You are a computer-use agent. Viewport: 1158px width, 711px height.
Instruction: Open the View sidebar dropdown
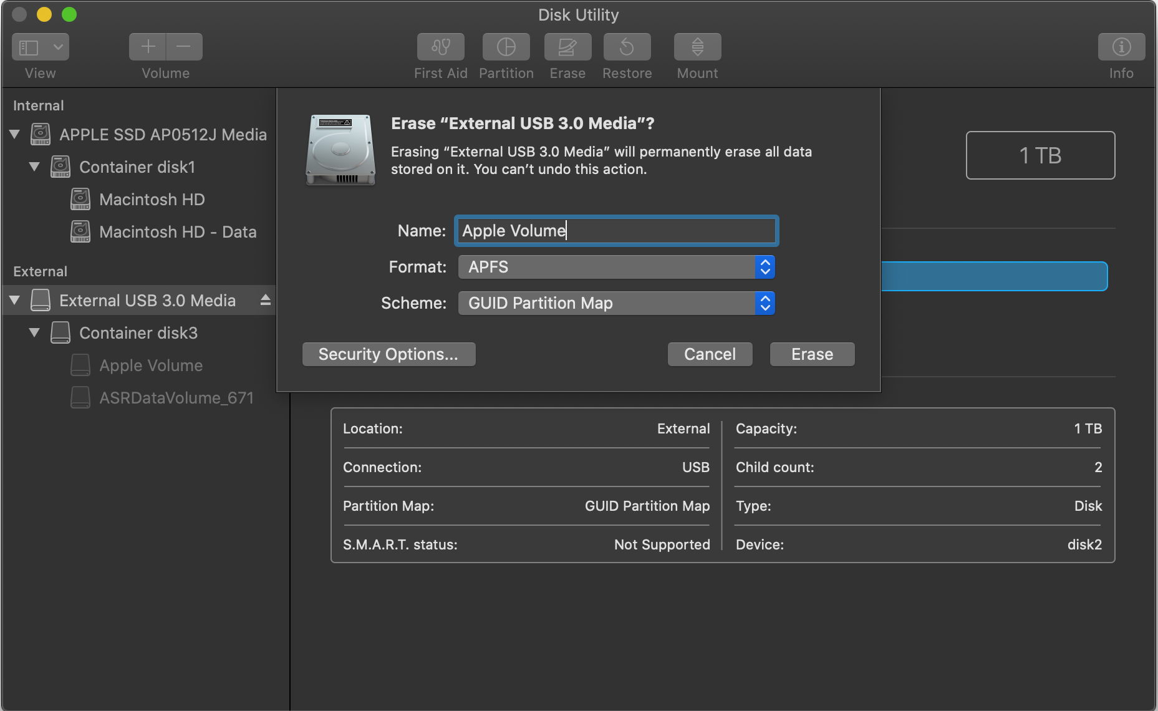41,47
